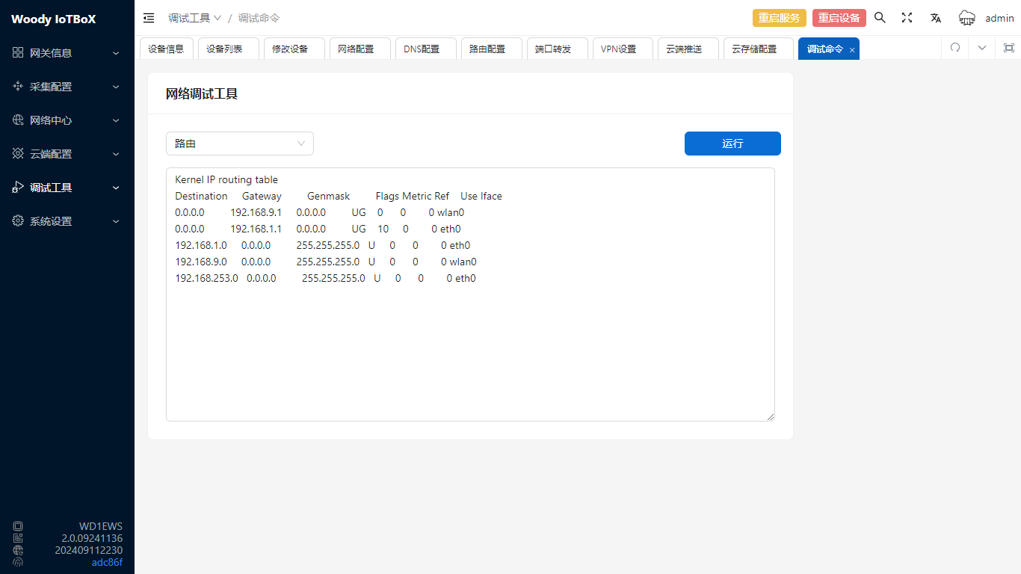The height and width of the screenshot is (574, 1021).
Task: Expand the 网关信息 sidebar menu
Action: pyautogui.click(x=67, y=53)
